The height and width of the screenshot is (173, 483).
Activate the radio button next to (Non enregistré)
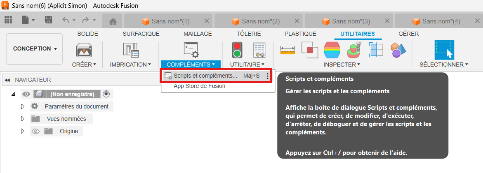106,94
